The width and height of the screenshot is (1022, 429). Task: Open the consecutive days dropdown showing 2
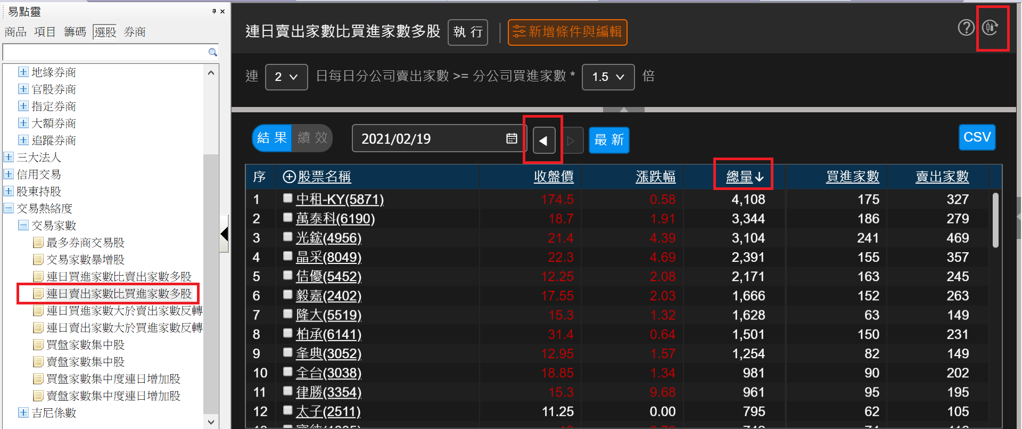286,77
